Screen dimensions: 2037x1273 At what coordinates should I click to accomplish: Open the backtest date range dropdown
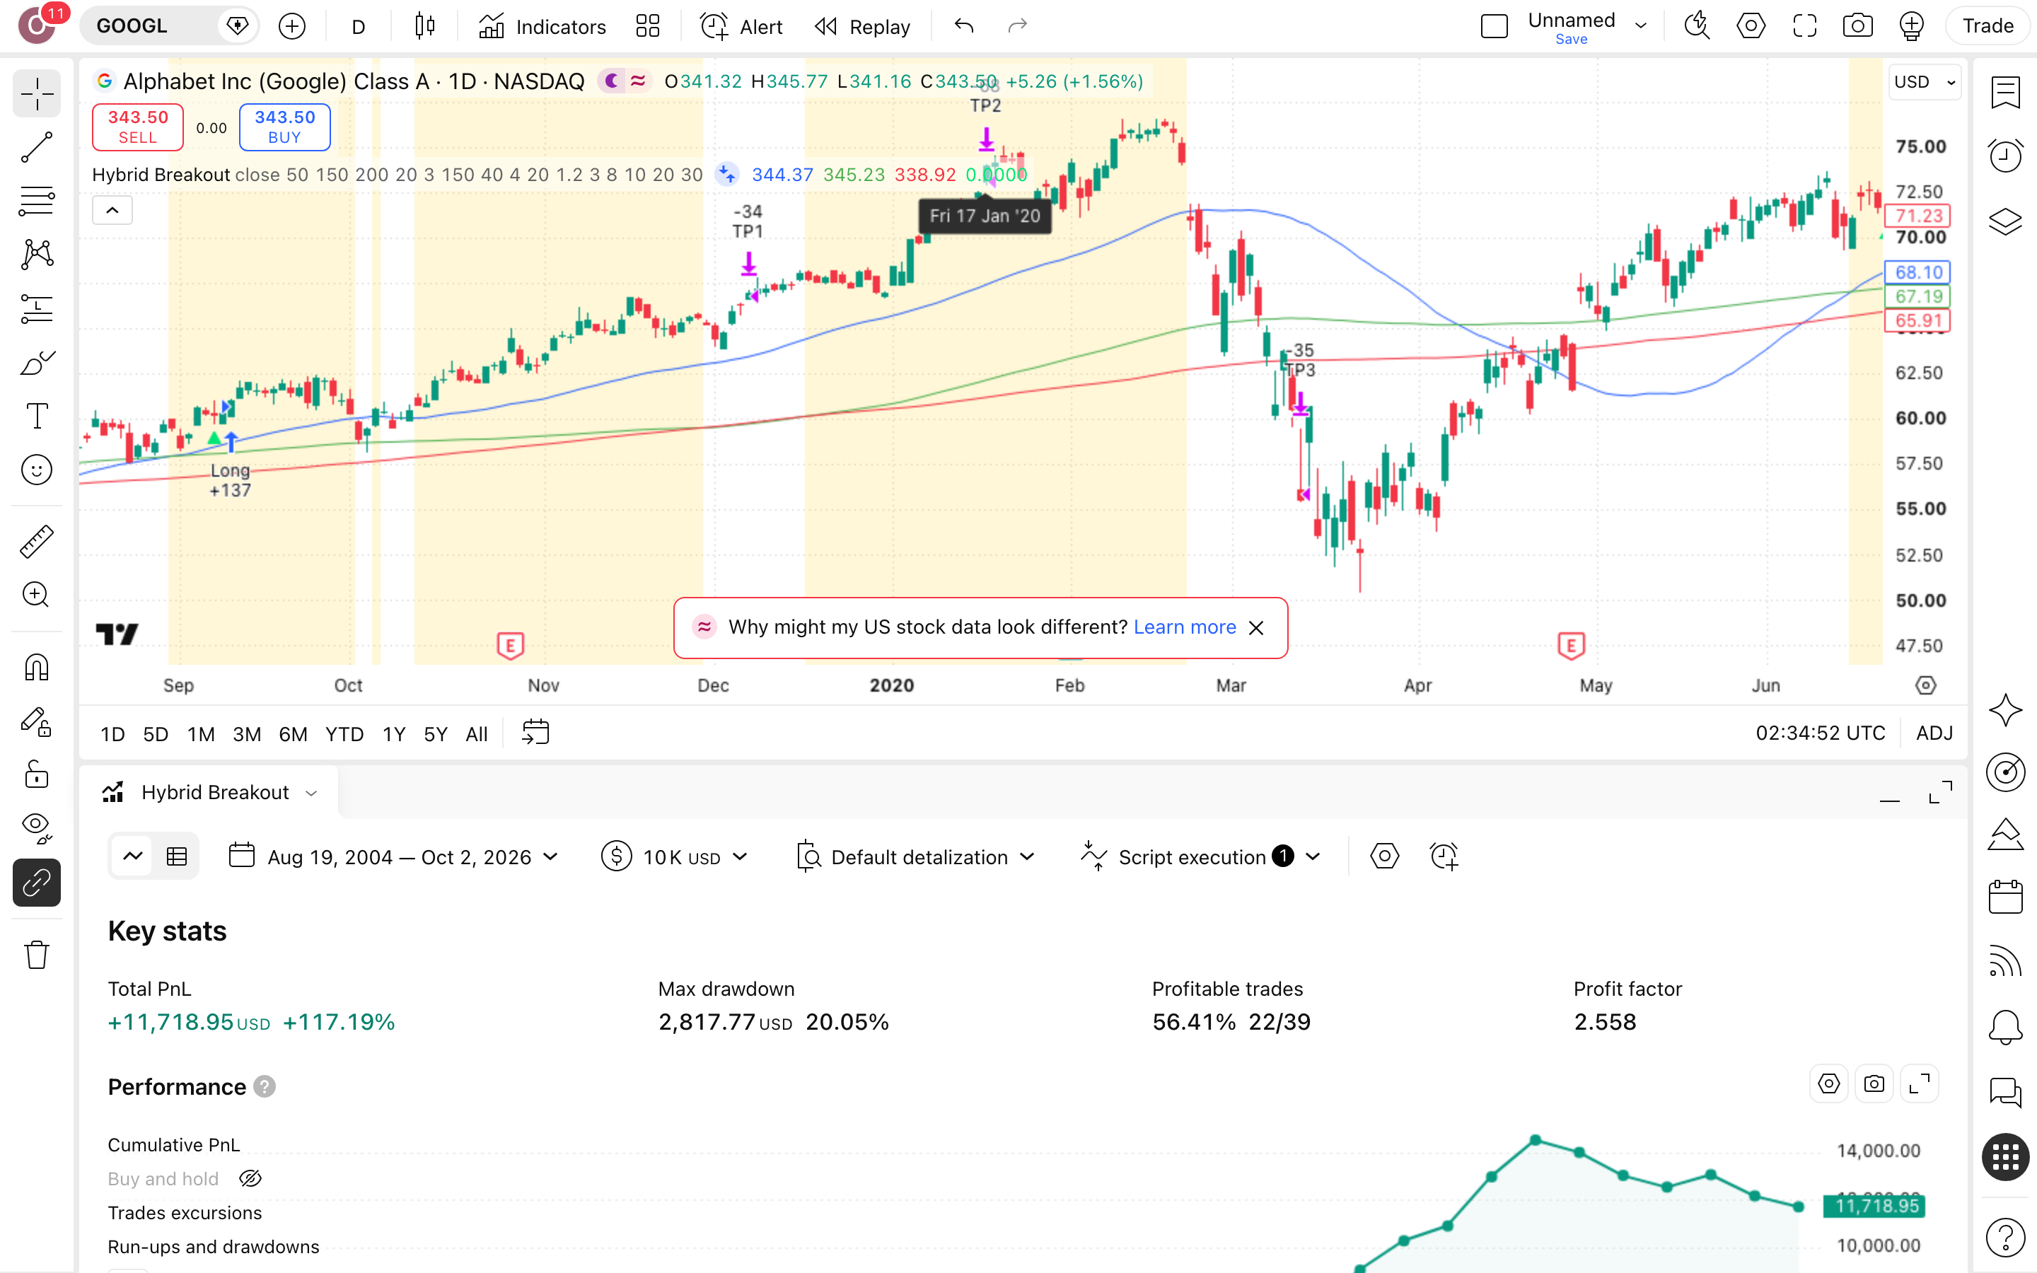[393, 857]
